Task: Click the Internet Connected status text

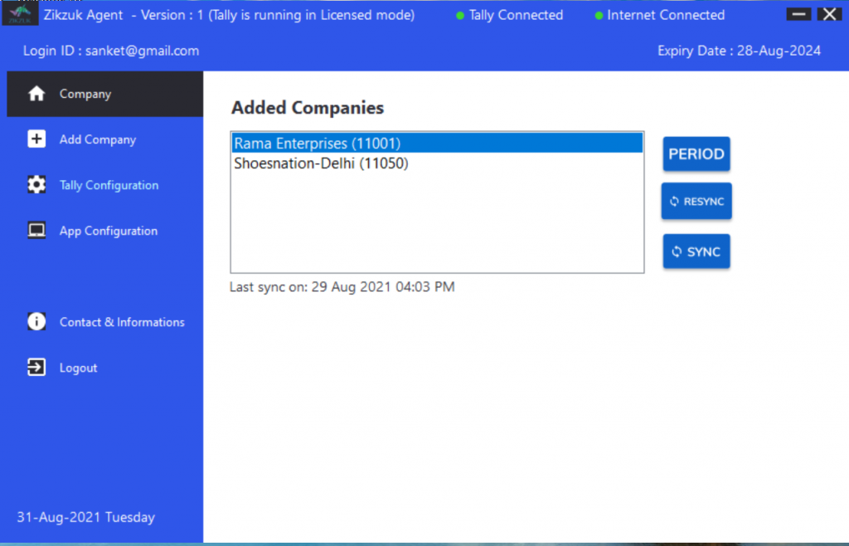Action: pyautogui.click(x=666, y=15)
